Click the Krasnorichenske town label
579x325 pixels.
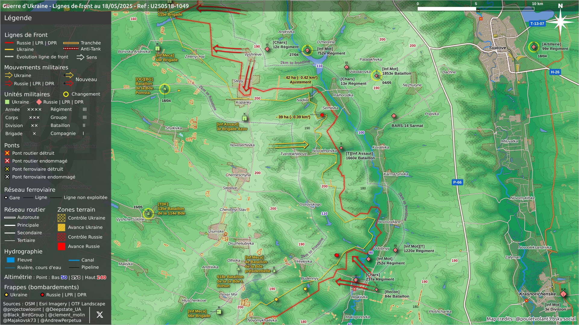(537, 294)
